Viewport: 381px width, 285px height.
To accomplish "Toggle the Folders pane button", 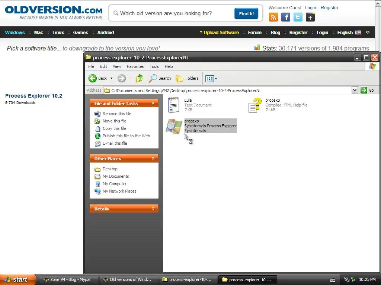I will [x=187, y=78].
